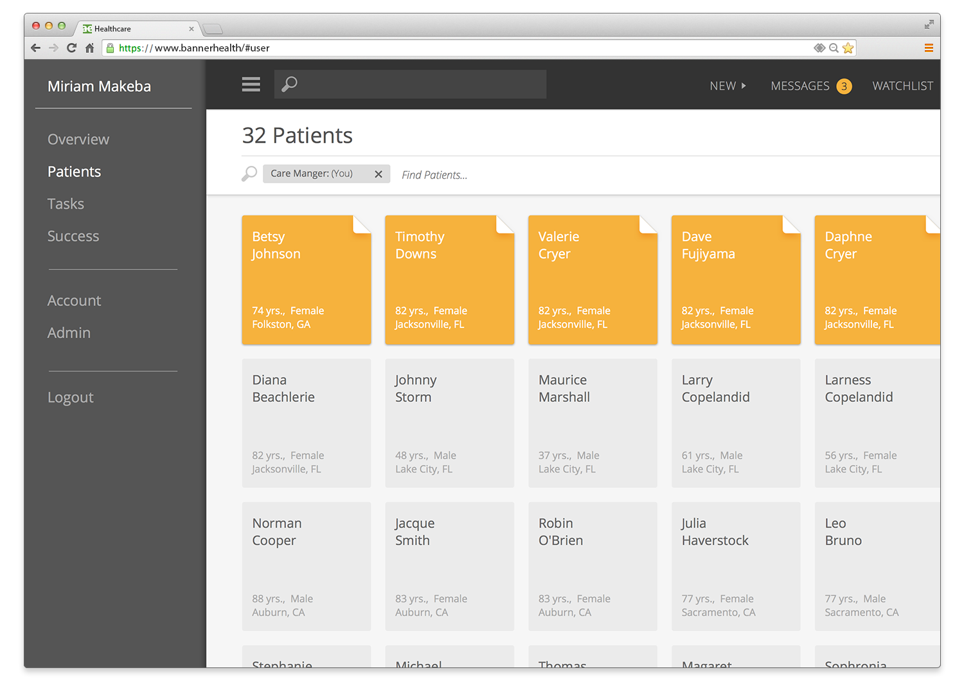Open the Admin section

[69, 332]
